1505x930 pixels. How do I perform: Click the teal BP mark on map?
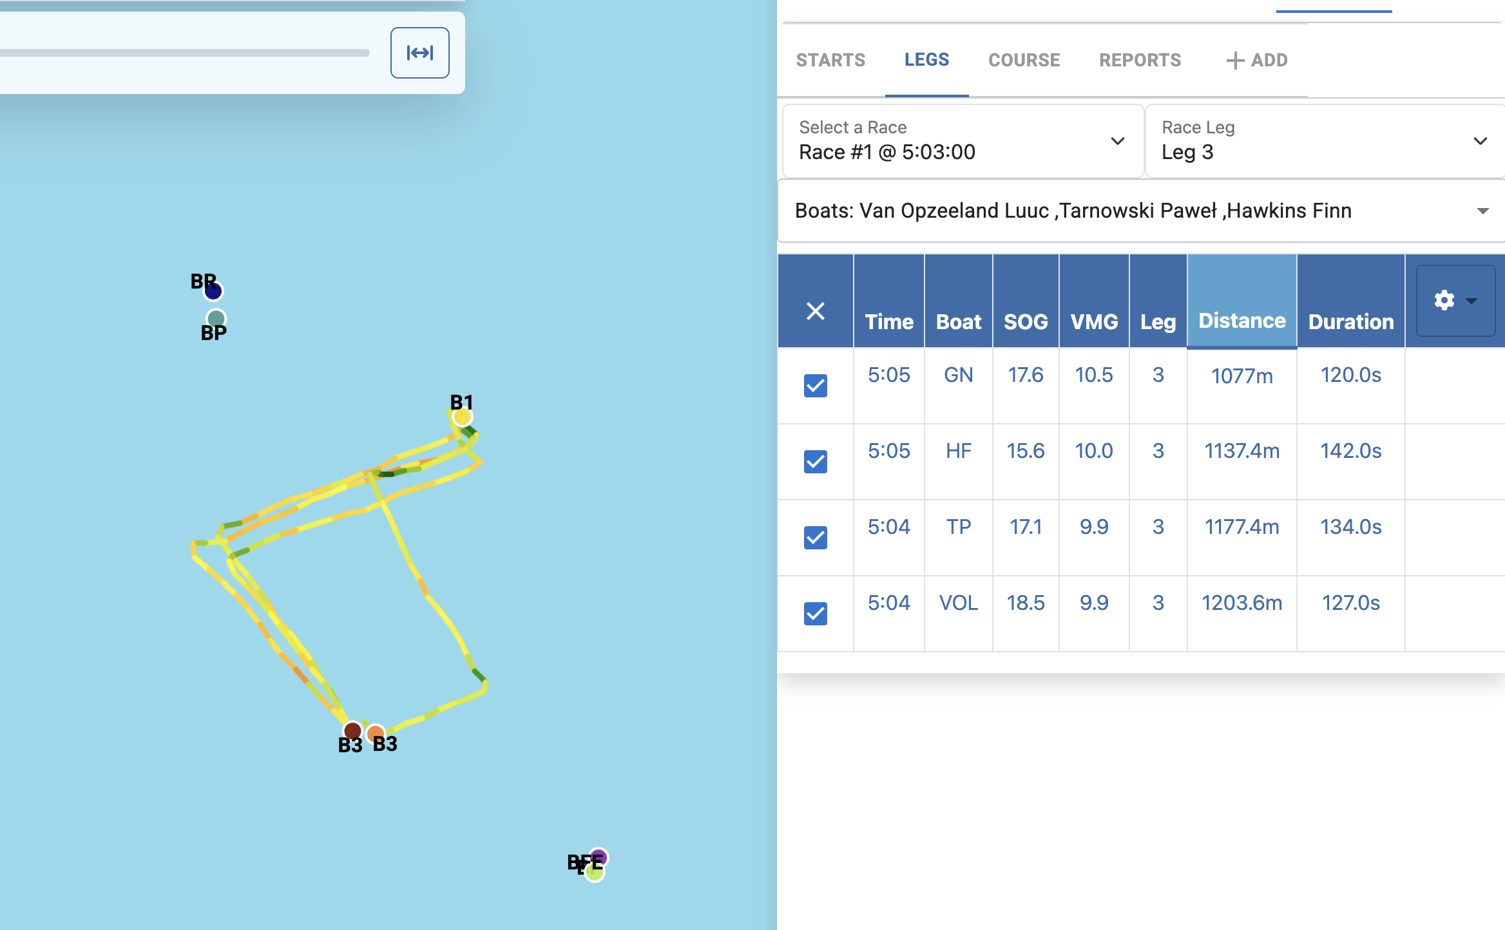(x=216, y=318)
